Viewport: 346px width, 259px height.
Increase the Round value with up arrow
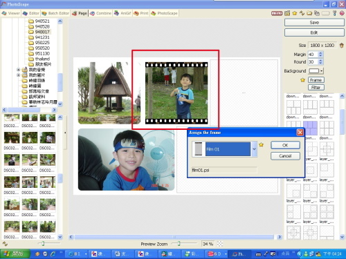(x=320, y=60)
